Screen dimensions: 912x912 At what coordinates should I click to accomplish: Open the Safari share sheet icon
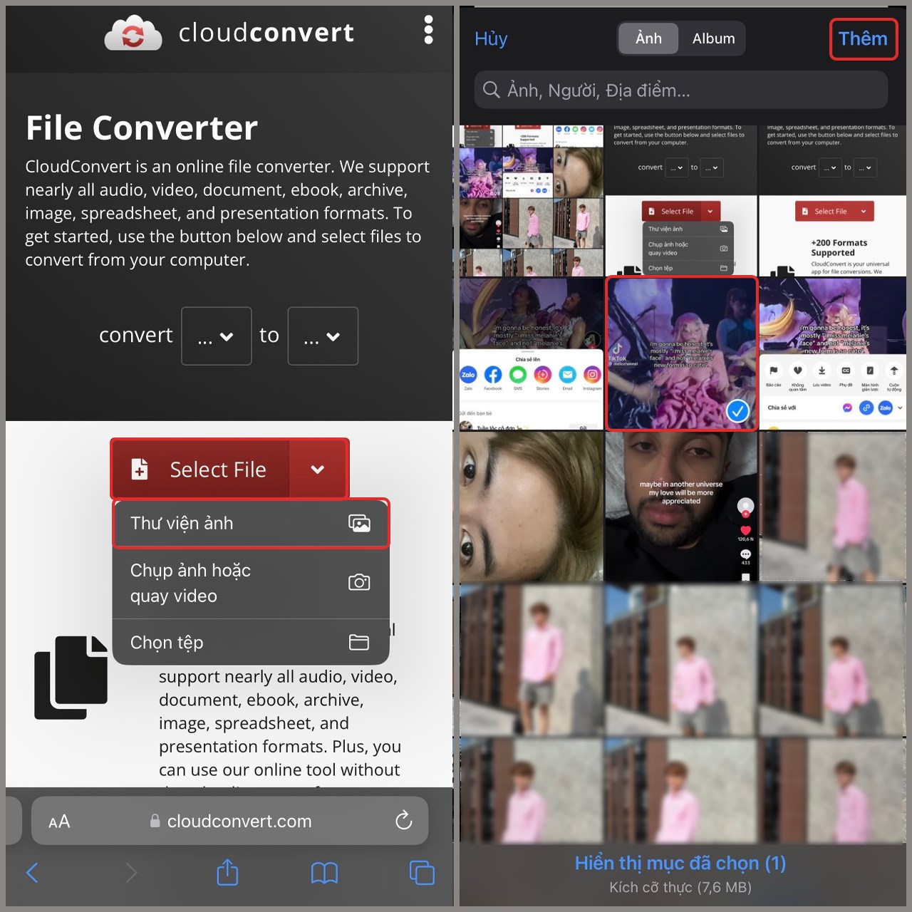[227, 872]
